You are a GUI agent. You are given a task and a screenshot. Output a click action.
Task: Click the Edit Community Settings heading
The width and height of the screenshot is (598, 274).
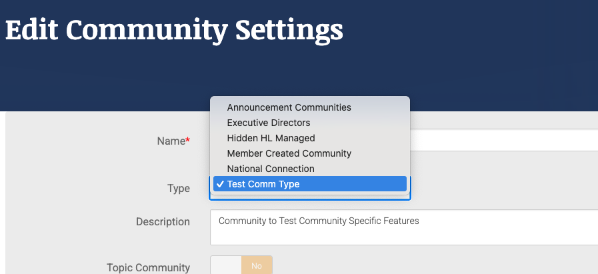click(x=174, y=30)
